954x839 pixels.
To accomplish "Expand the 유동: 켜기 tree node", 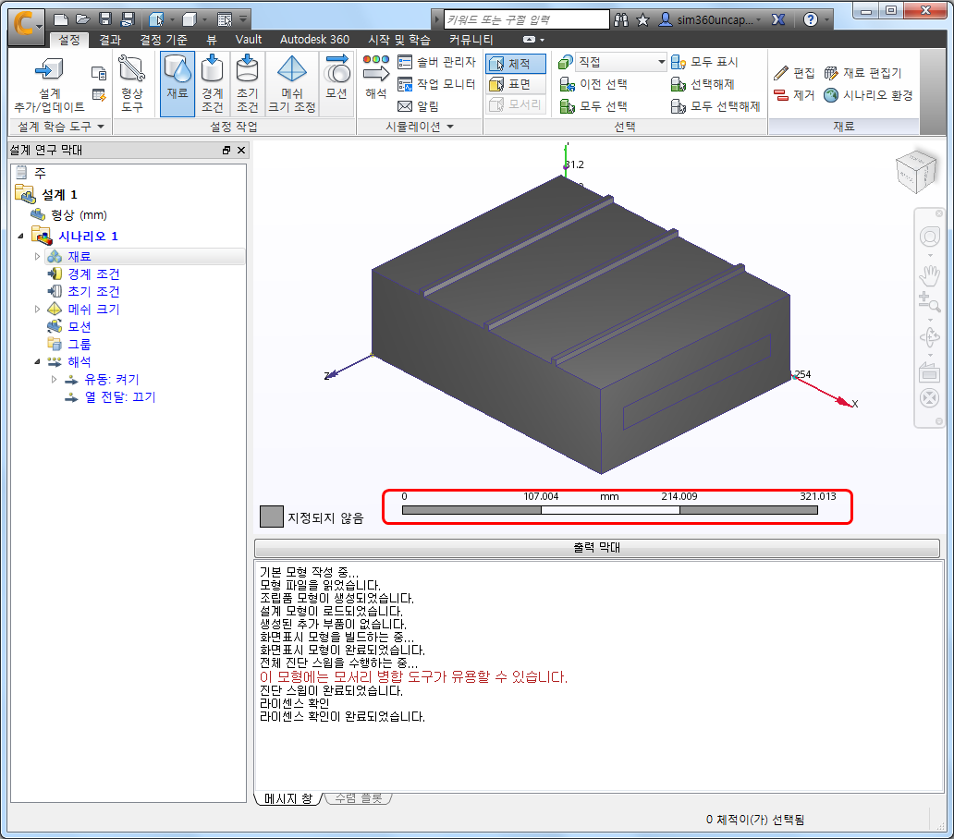I will coord(55,380).
